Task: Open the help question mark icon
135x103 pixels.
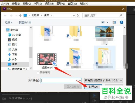Action: point(122,22)
